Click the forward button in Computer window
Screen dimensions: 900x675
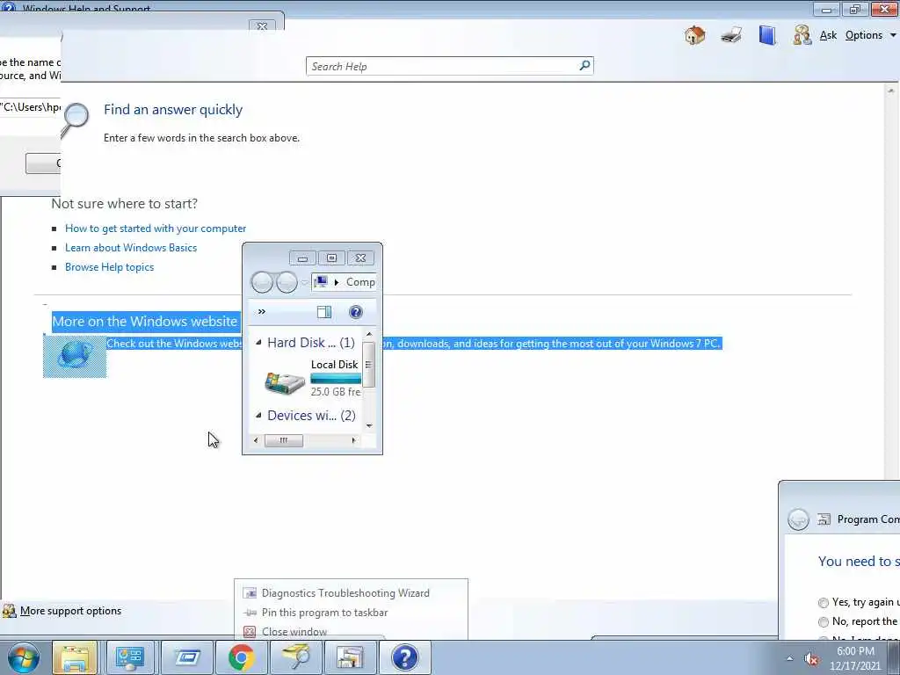click(x=287, y=282)
